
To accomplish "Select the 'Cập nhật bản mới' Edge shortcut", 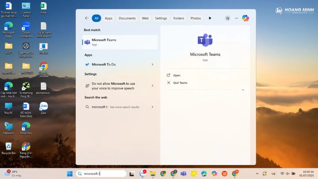I will pos(8,90).
